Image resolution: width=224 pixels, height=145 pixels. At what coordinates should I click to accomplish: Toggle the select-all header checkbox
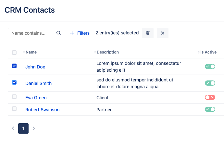pyautogui.click(x=14, y=53)
